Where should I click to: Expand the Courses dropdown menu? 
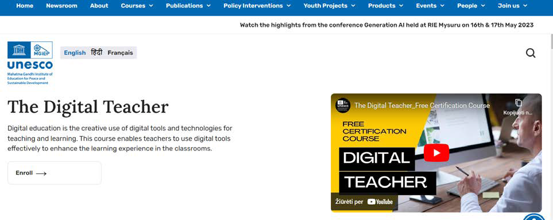137,6
